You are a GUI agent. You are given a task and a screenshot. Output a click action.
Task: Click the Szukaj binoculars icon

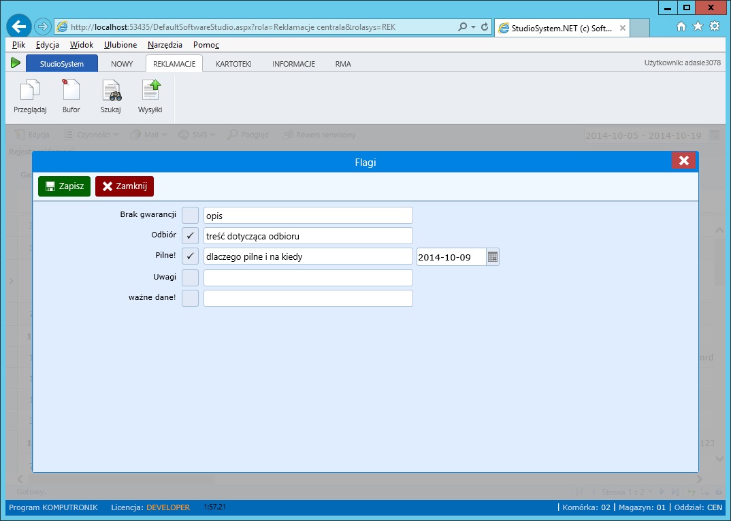tap(110, 90)
